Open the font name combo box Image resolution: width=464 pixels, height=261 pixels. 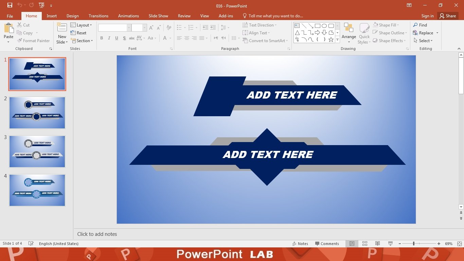pyautogui.click(x=115, y=28)
